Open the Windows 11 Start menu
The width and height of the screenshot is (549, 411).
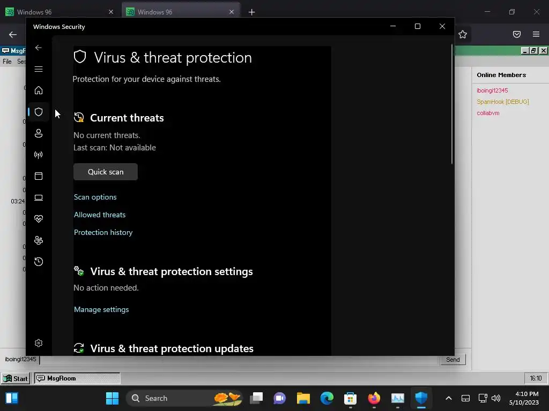[x=113, y=398]
